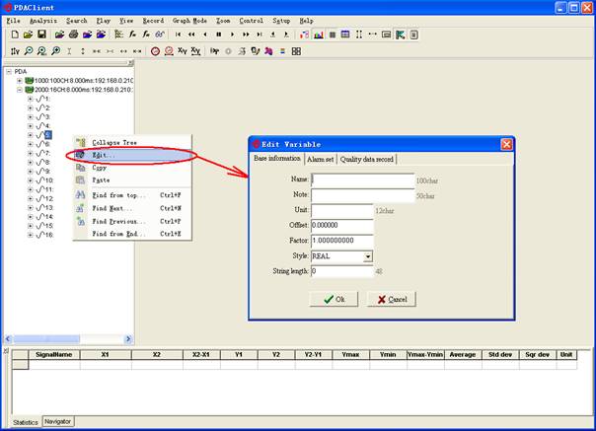The width and height of the screenshot is (596, 431).
Task: Click the red Edit Variable title icon
Action: coord(255,144)
